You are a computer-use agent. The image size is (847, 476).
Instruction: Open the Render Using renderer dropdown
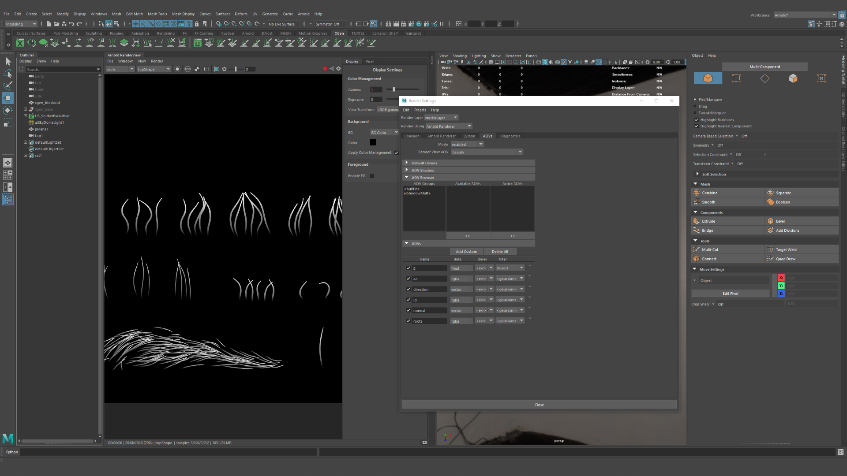coord(449,126)
